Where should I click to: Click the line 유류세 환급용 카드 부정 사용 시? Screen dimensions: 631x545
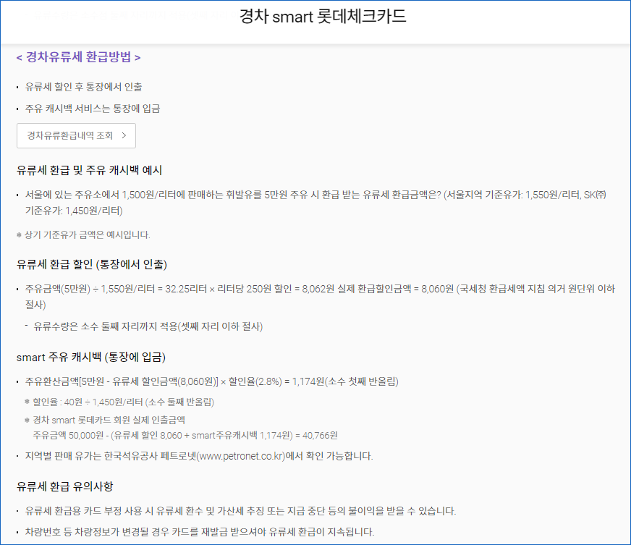point(241,511)
